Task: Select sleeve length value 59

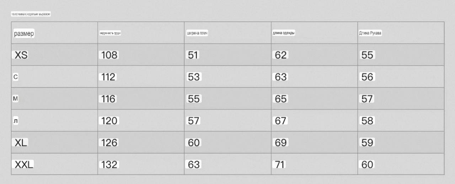Action: [x=367, y=143]
